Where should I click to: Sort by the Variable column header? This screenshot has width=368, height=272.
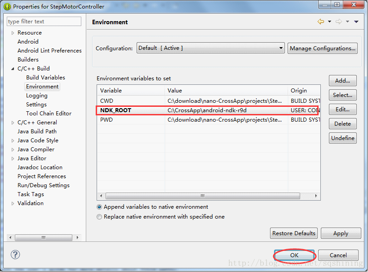coord(131,90)
